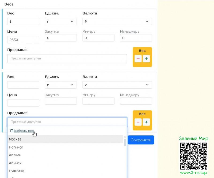Viewport: 214px width, 178px height.
Task: Open the www.3-m.top link
Action: (194, 173)
